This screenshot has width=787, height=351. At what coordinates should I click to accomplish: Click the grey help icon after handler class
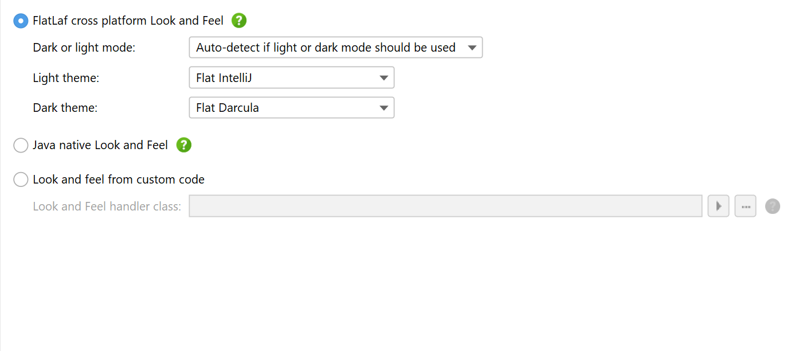(773, 206)
